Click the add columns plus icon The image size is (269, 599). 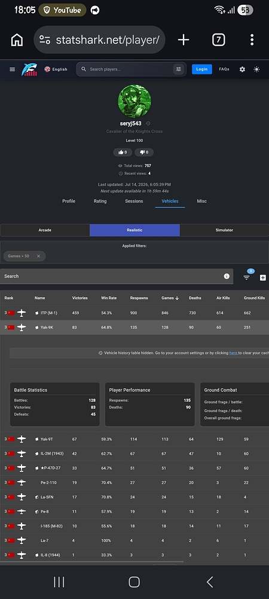tap(263, 278)
